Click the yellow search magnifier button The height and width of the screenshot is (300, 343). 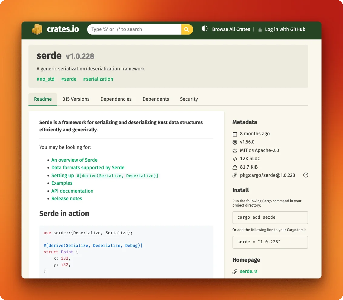(x=187, y=29)
